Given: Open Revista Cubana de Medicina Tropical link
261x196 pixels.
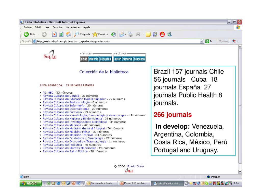Looking at the screenshot, I should coord(68,135).
